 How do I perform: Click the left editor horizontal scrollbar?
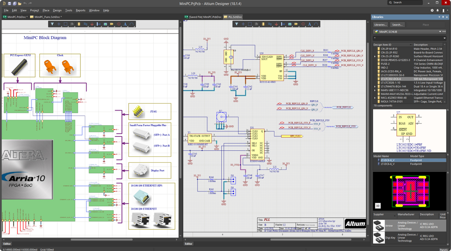click(x=101, y=239)
